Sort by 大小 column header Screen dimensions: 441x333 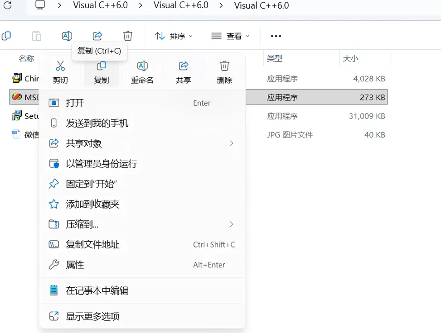pyautogui.click(x=350, y=58)
